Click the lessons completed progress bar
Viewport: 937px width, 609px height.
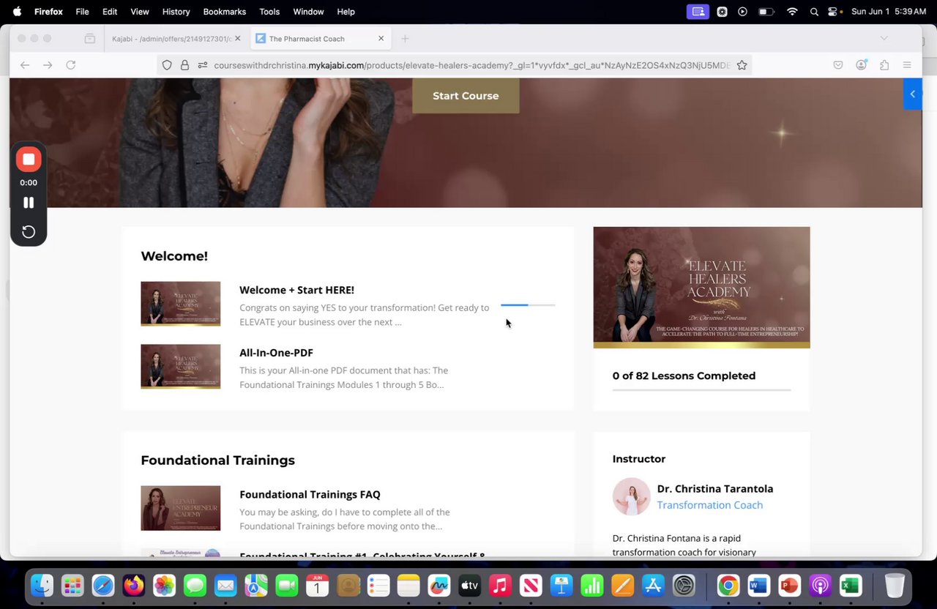[701, 390]
